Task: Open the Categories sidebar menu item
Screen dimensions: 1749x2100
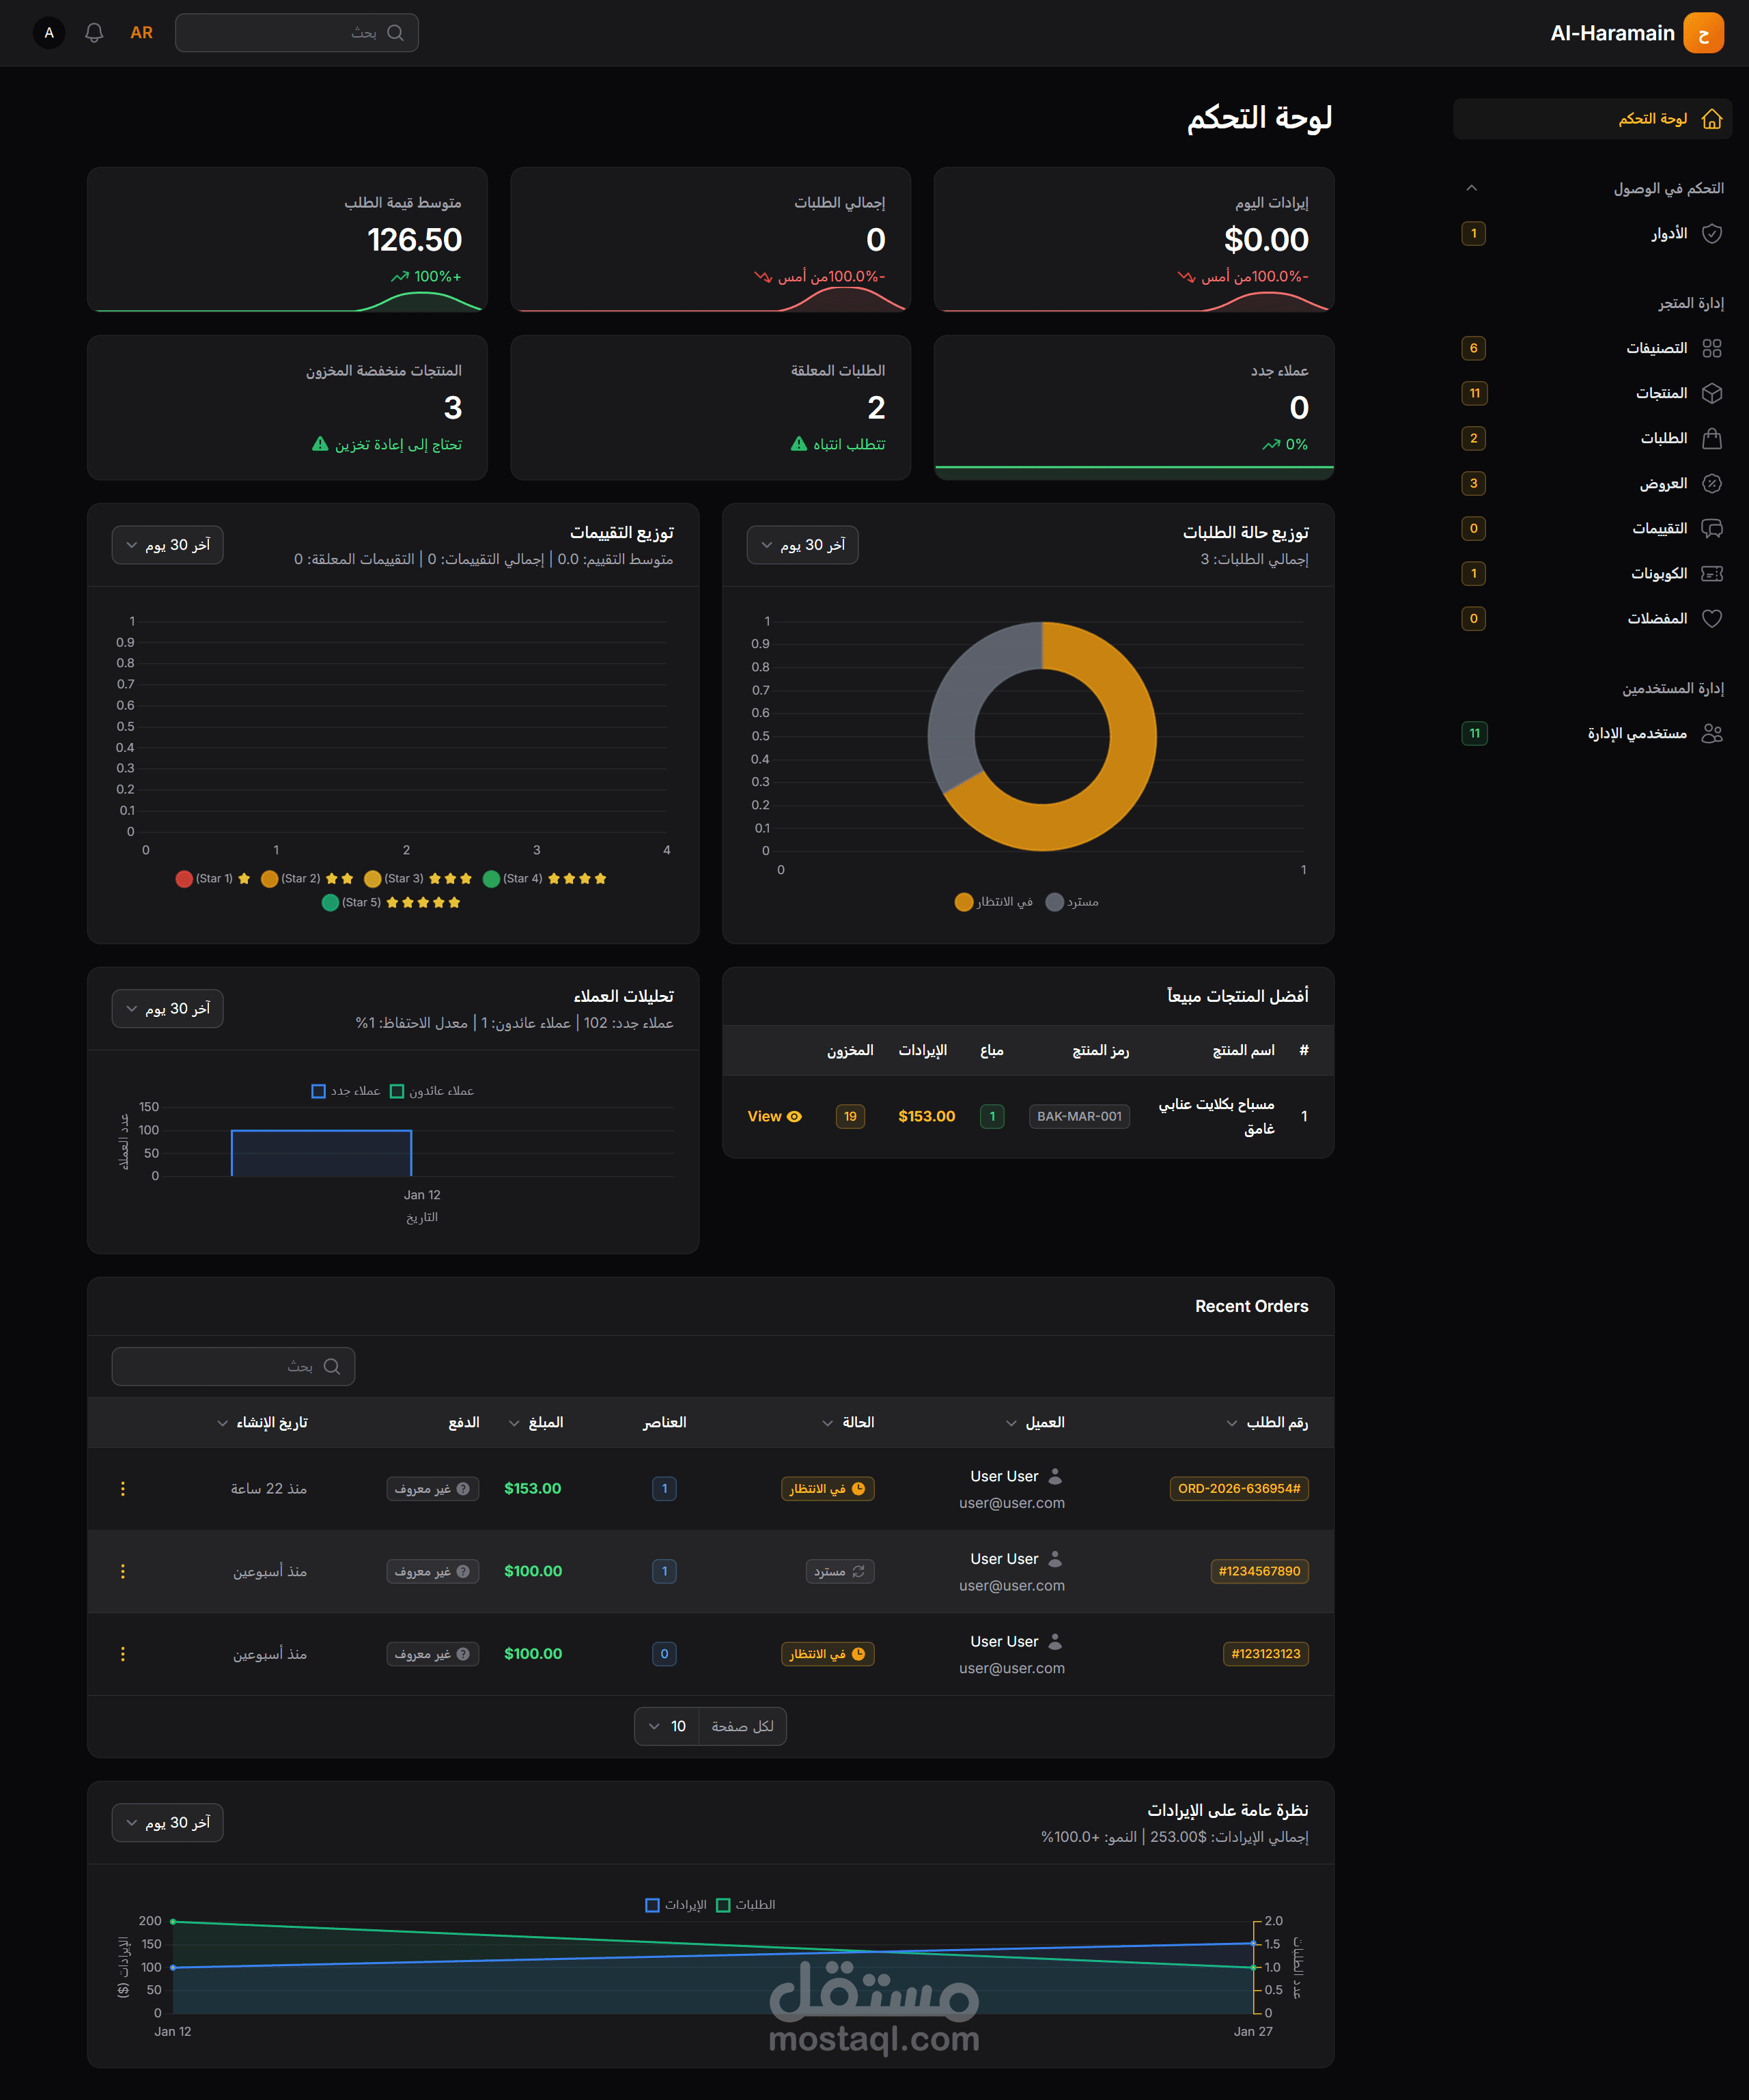Action: pos(1656,348)
